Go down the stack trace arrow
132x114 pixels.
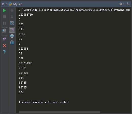point(12,17)
